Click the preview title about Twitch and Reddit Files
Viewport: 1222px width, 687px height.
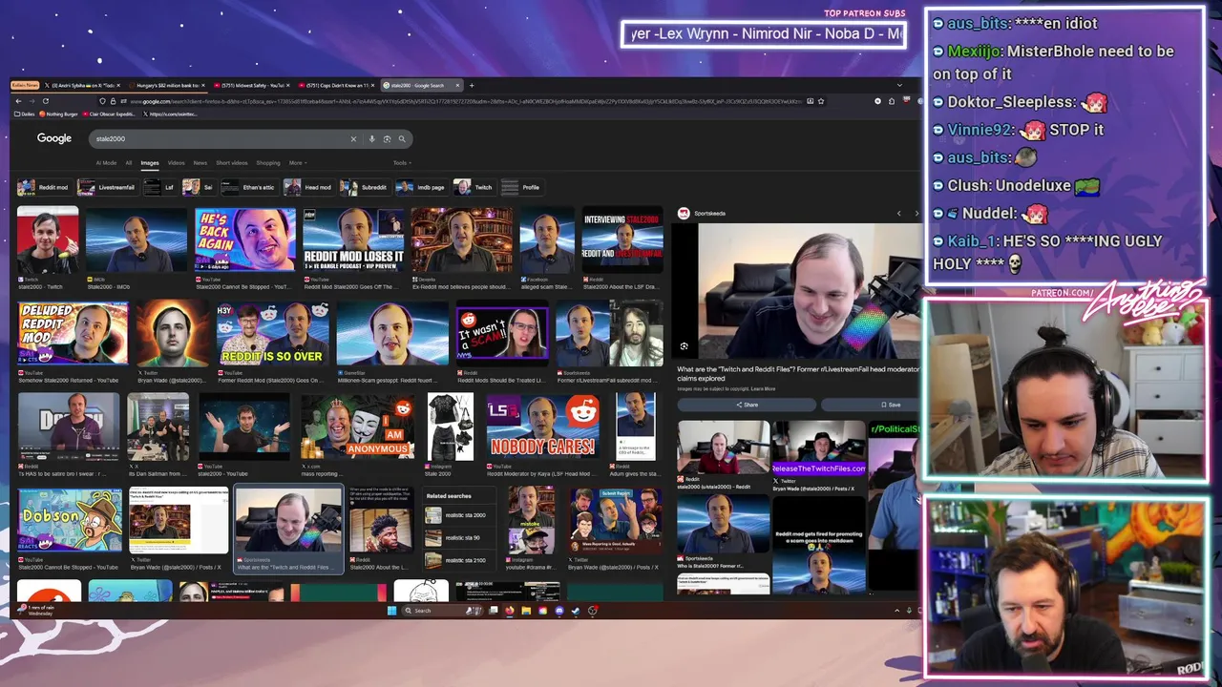(x=798, y=373)
